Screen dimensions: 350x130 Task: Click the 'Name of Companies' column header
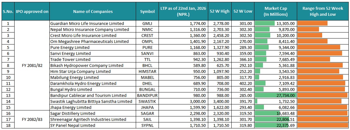click(x=93, y=12)
